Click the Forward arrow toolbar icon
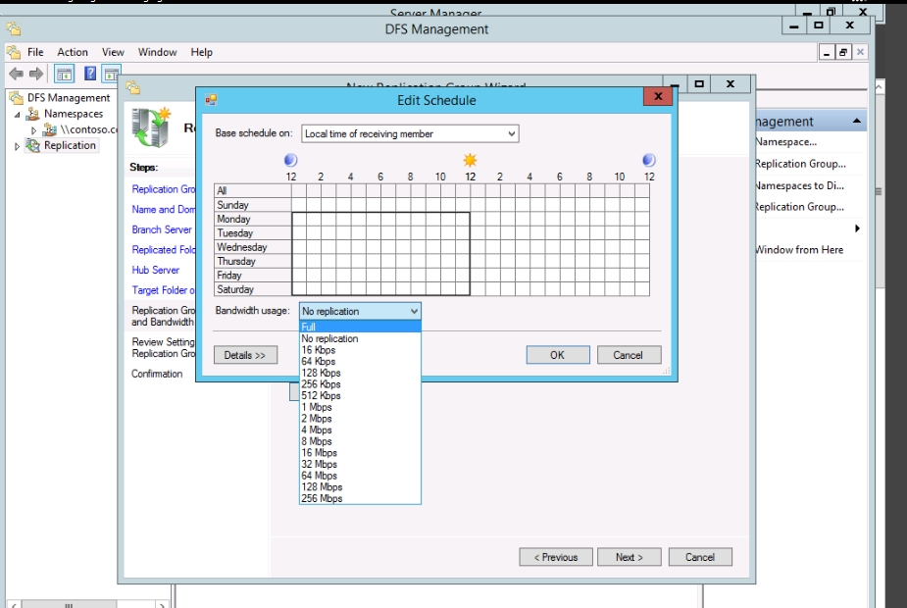The width and height of the screenshot is (907, 608). coord(35,74)
